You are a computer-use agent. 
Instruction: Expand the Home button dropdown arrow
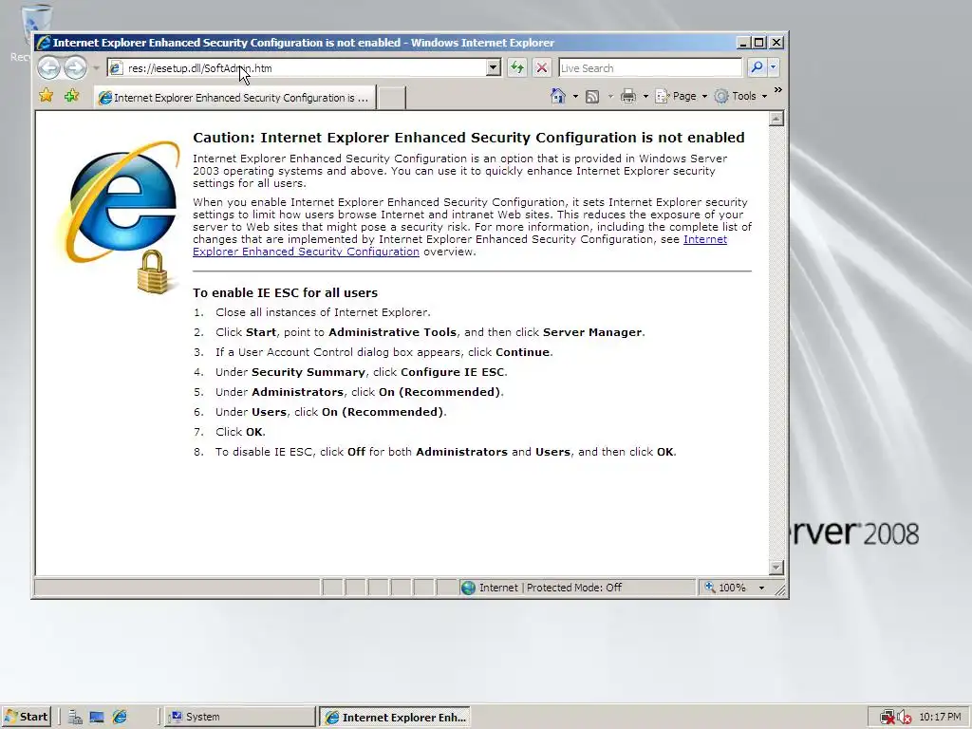coord(575,97)
